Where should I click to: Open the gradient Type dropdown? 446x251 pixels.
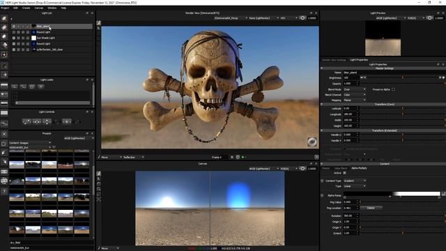click(x=355, y=186)
